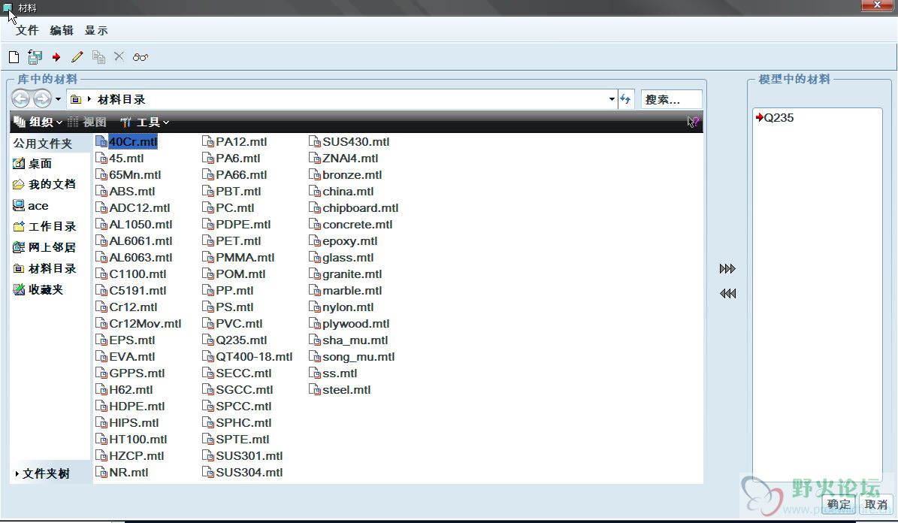
Task: Select the Cr12Mov.mtl file
Action: tap(138, 324)
